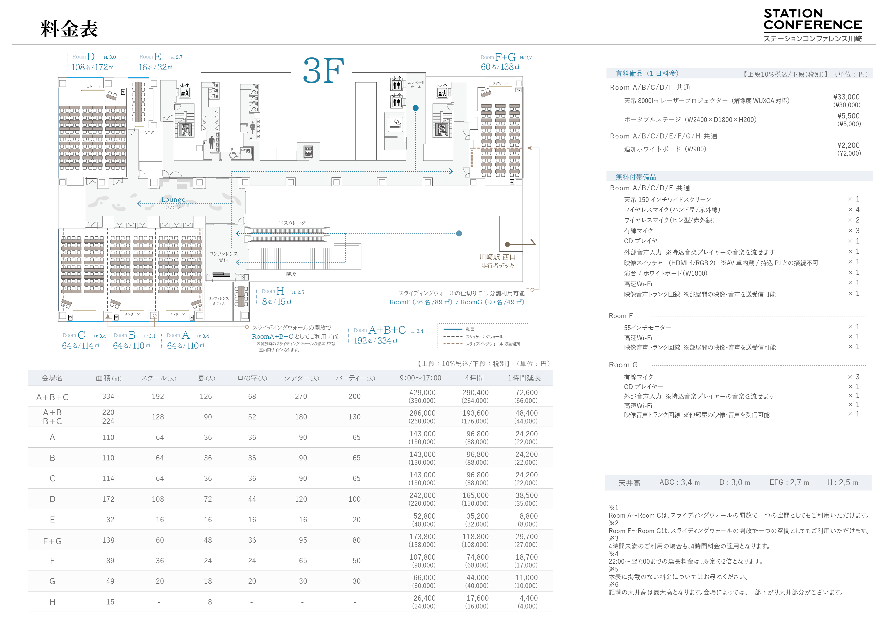Click the emergency exit icon near Room F+G
The height and width of the screenshot is (628, 888).
[442, 130]
